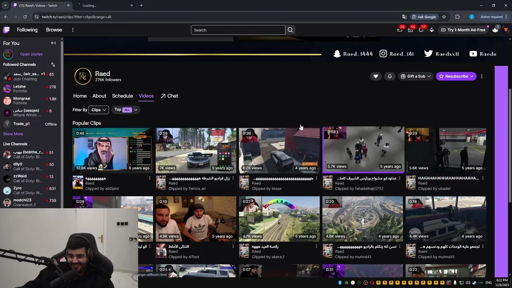This screenshot has height=288, width=512.
Task: Open Prime loot crown icon
Action: (400, 30)
